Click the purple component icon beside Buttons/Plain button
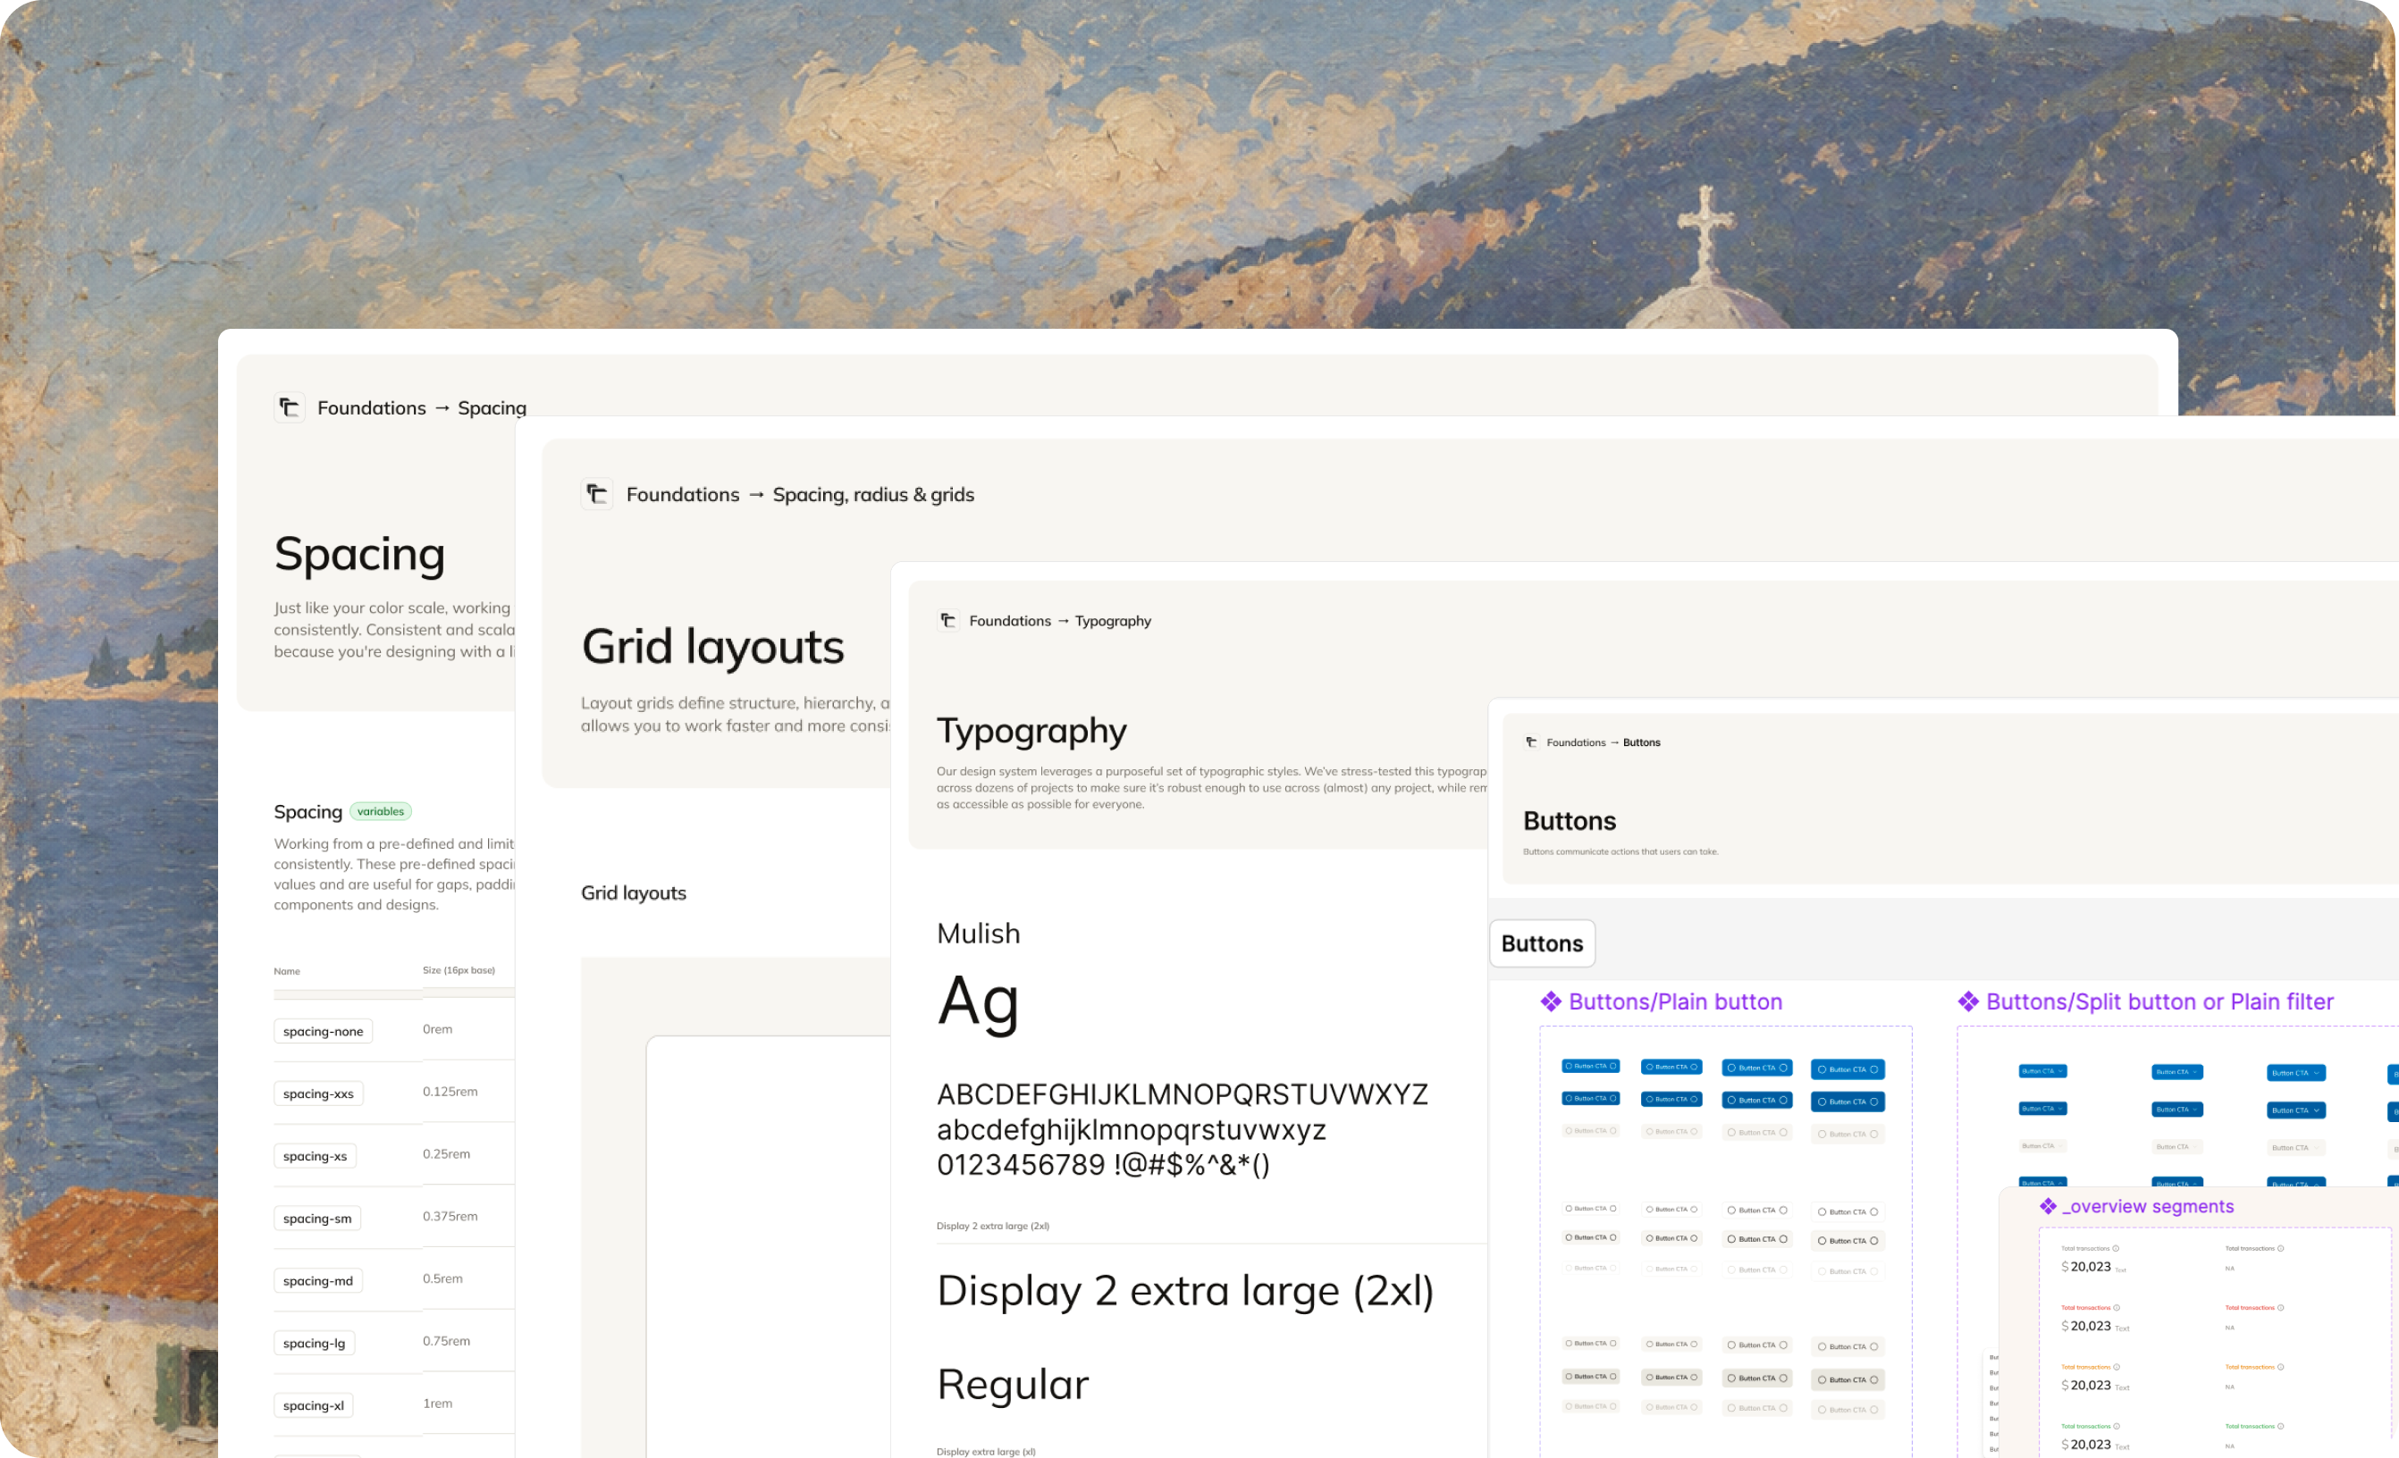Image resolution: width=2399 pixels, height=1458 pixels. point(1551,1001)
